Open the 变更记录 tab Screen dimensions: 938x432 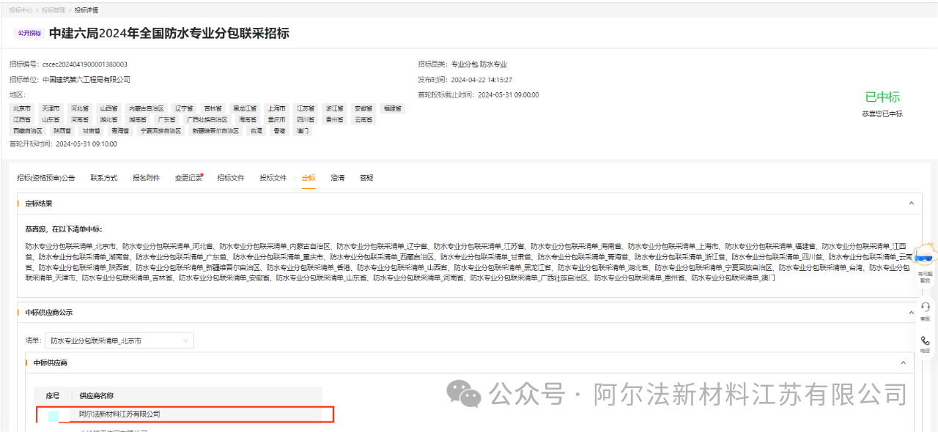coord(188,178)
